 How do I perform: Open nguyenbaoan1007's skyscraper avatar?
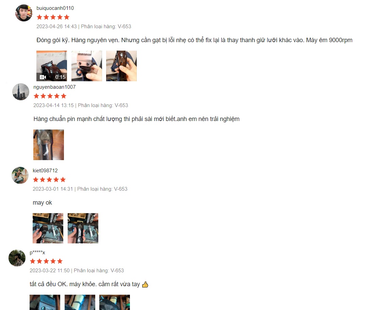[x=21, y=92]
